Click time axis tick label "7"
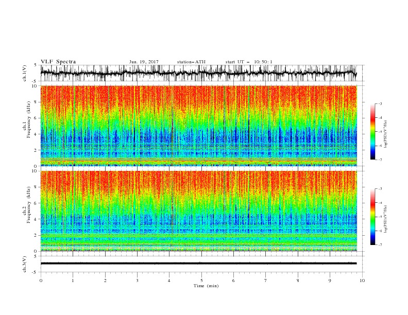This screenshot has height=315, width=408. [266, 281]
